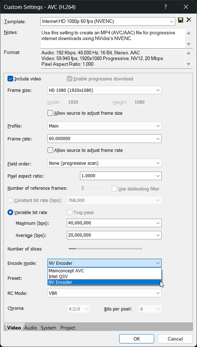Viewport: 197px width, 347px height.
Task: Open context help with the question mark
Action: pyautogui.click(x=165, y=7)
